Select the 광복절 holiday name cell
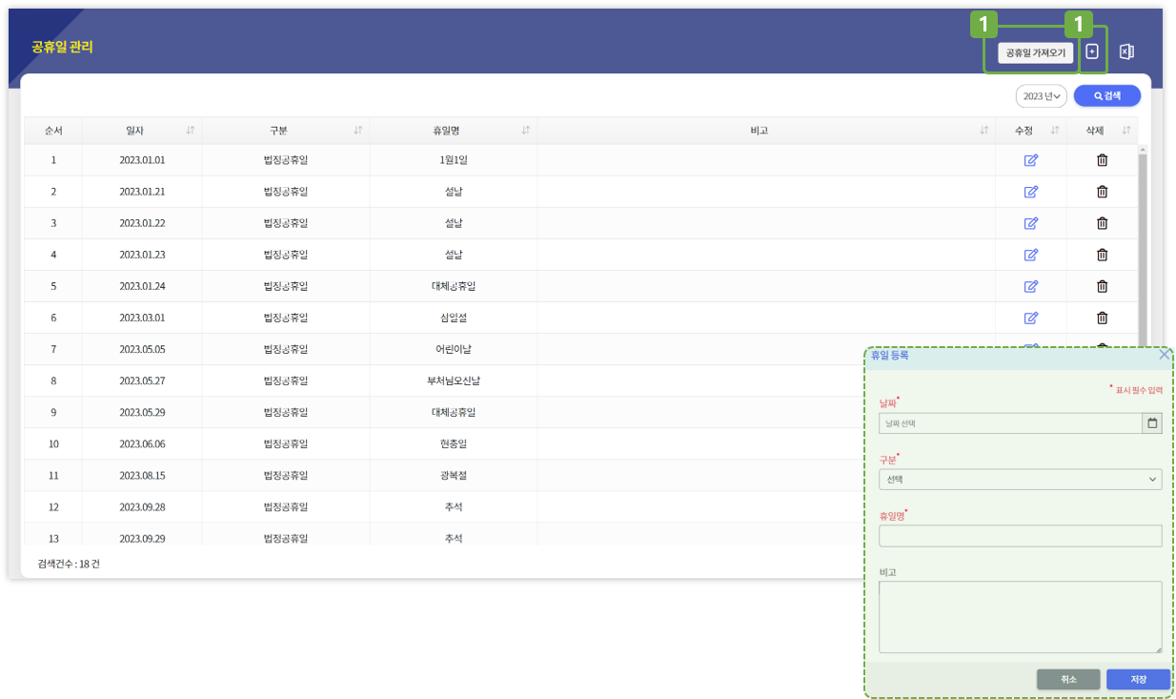1176x699 pixels. (x=454, y=475)
